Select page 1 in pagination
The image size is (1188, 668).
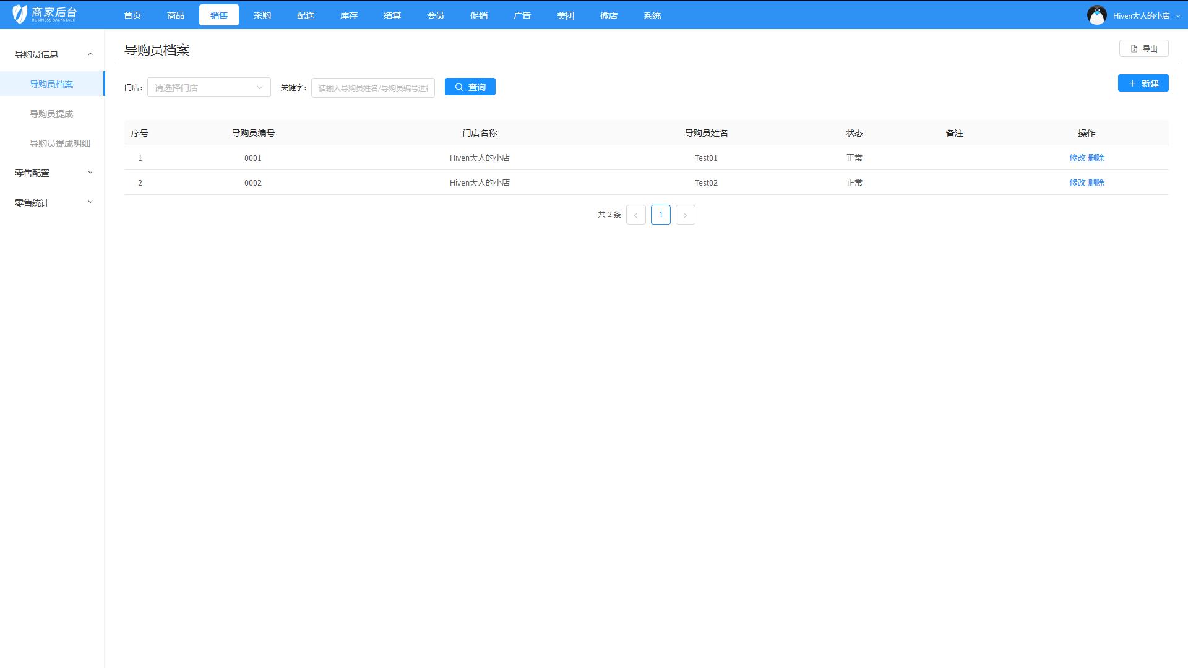660,215
